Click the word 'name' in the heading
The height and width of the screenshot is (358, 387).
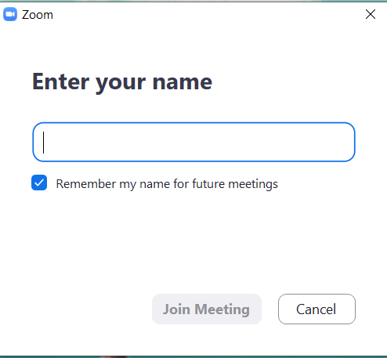point(183,82)
